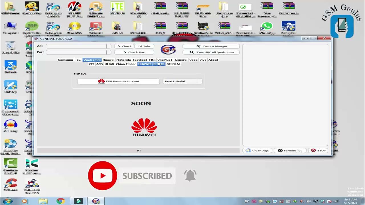The width and height of the screenshot is (365, 205).
Task: Open the Select Model dropdown
Action: [182, 81]
